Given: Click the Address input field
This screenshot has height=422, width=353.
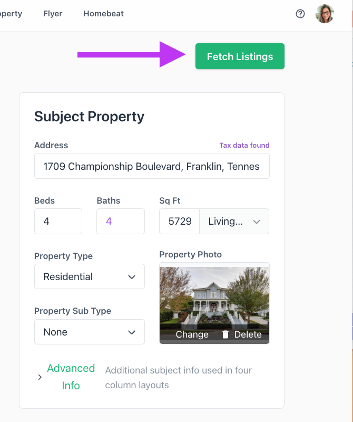Looking at the screenshot, I should coord(152,166).
